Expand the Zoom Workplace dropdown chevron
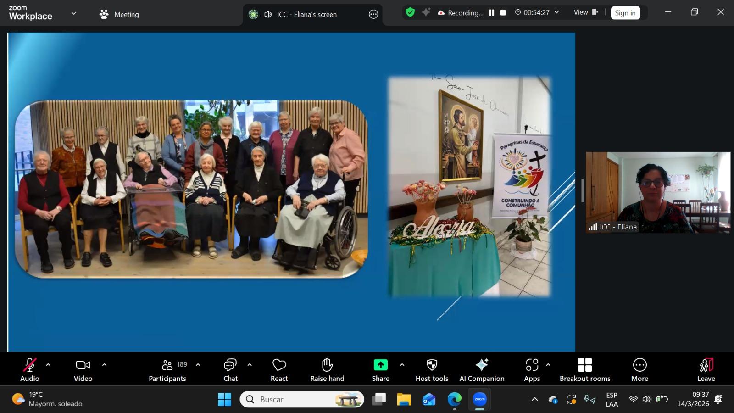The image size is (734, 413). coord(73,14)
